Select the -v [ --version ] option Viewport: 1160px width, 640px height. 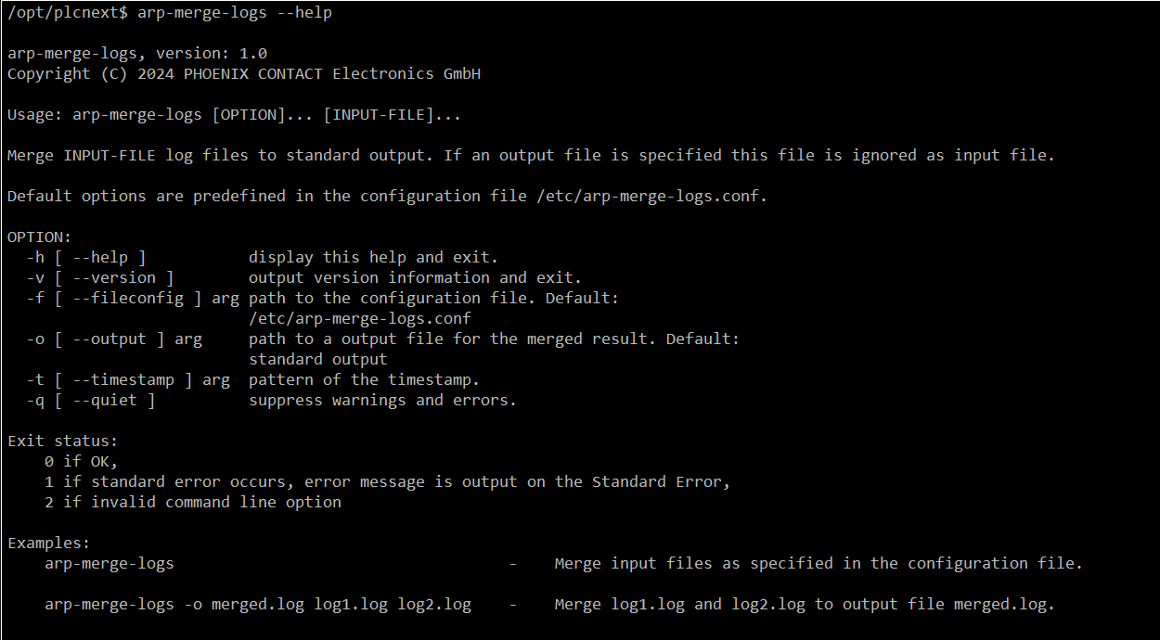(x=100, y=277)
